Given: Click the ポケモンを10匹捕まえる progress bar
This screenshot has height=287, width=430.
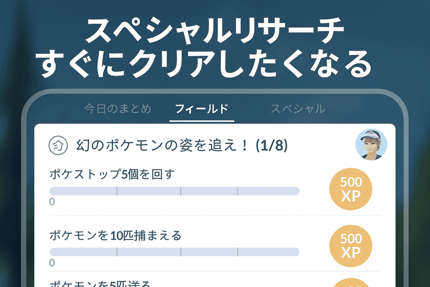Looking at the screenshot, I should click(174, 252).
